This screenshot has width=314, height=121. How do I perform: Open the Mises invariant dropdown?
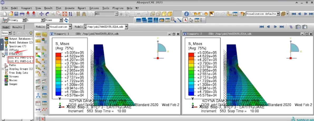point(54,20)
